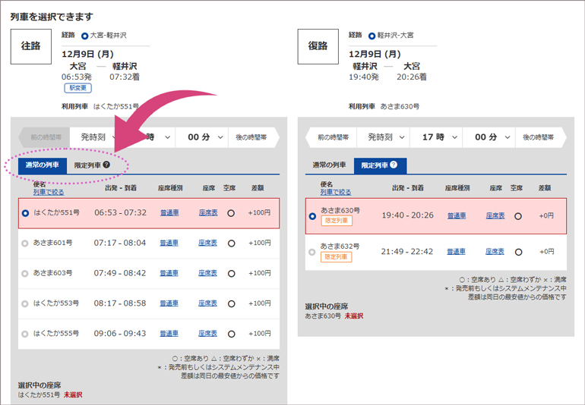The width and height of the screenshot is (585, 405).
Task: Click 未選択 status for あさま630号
Action: coord(354,316)
